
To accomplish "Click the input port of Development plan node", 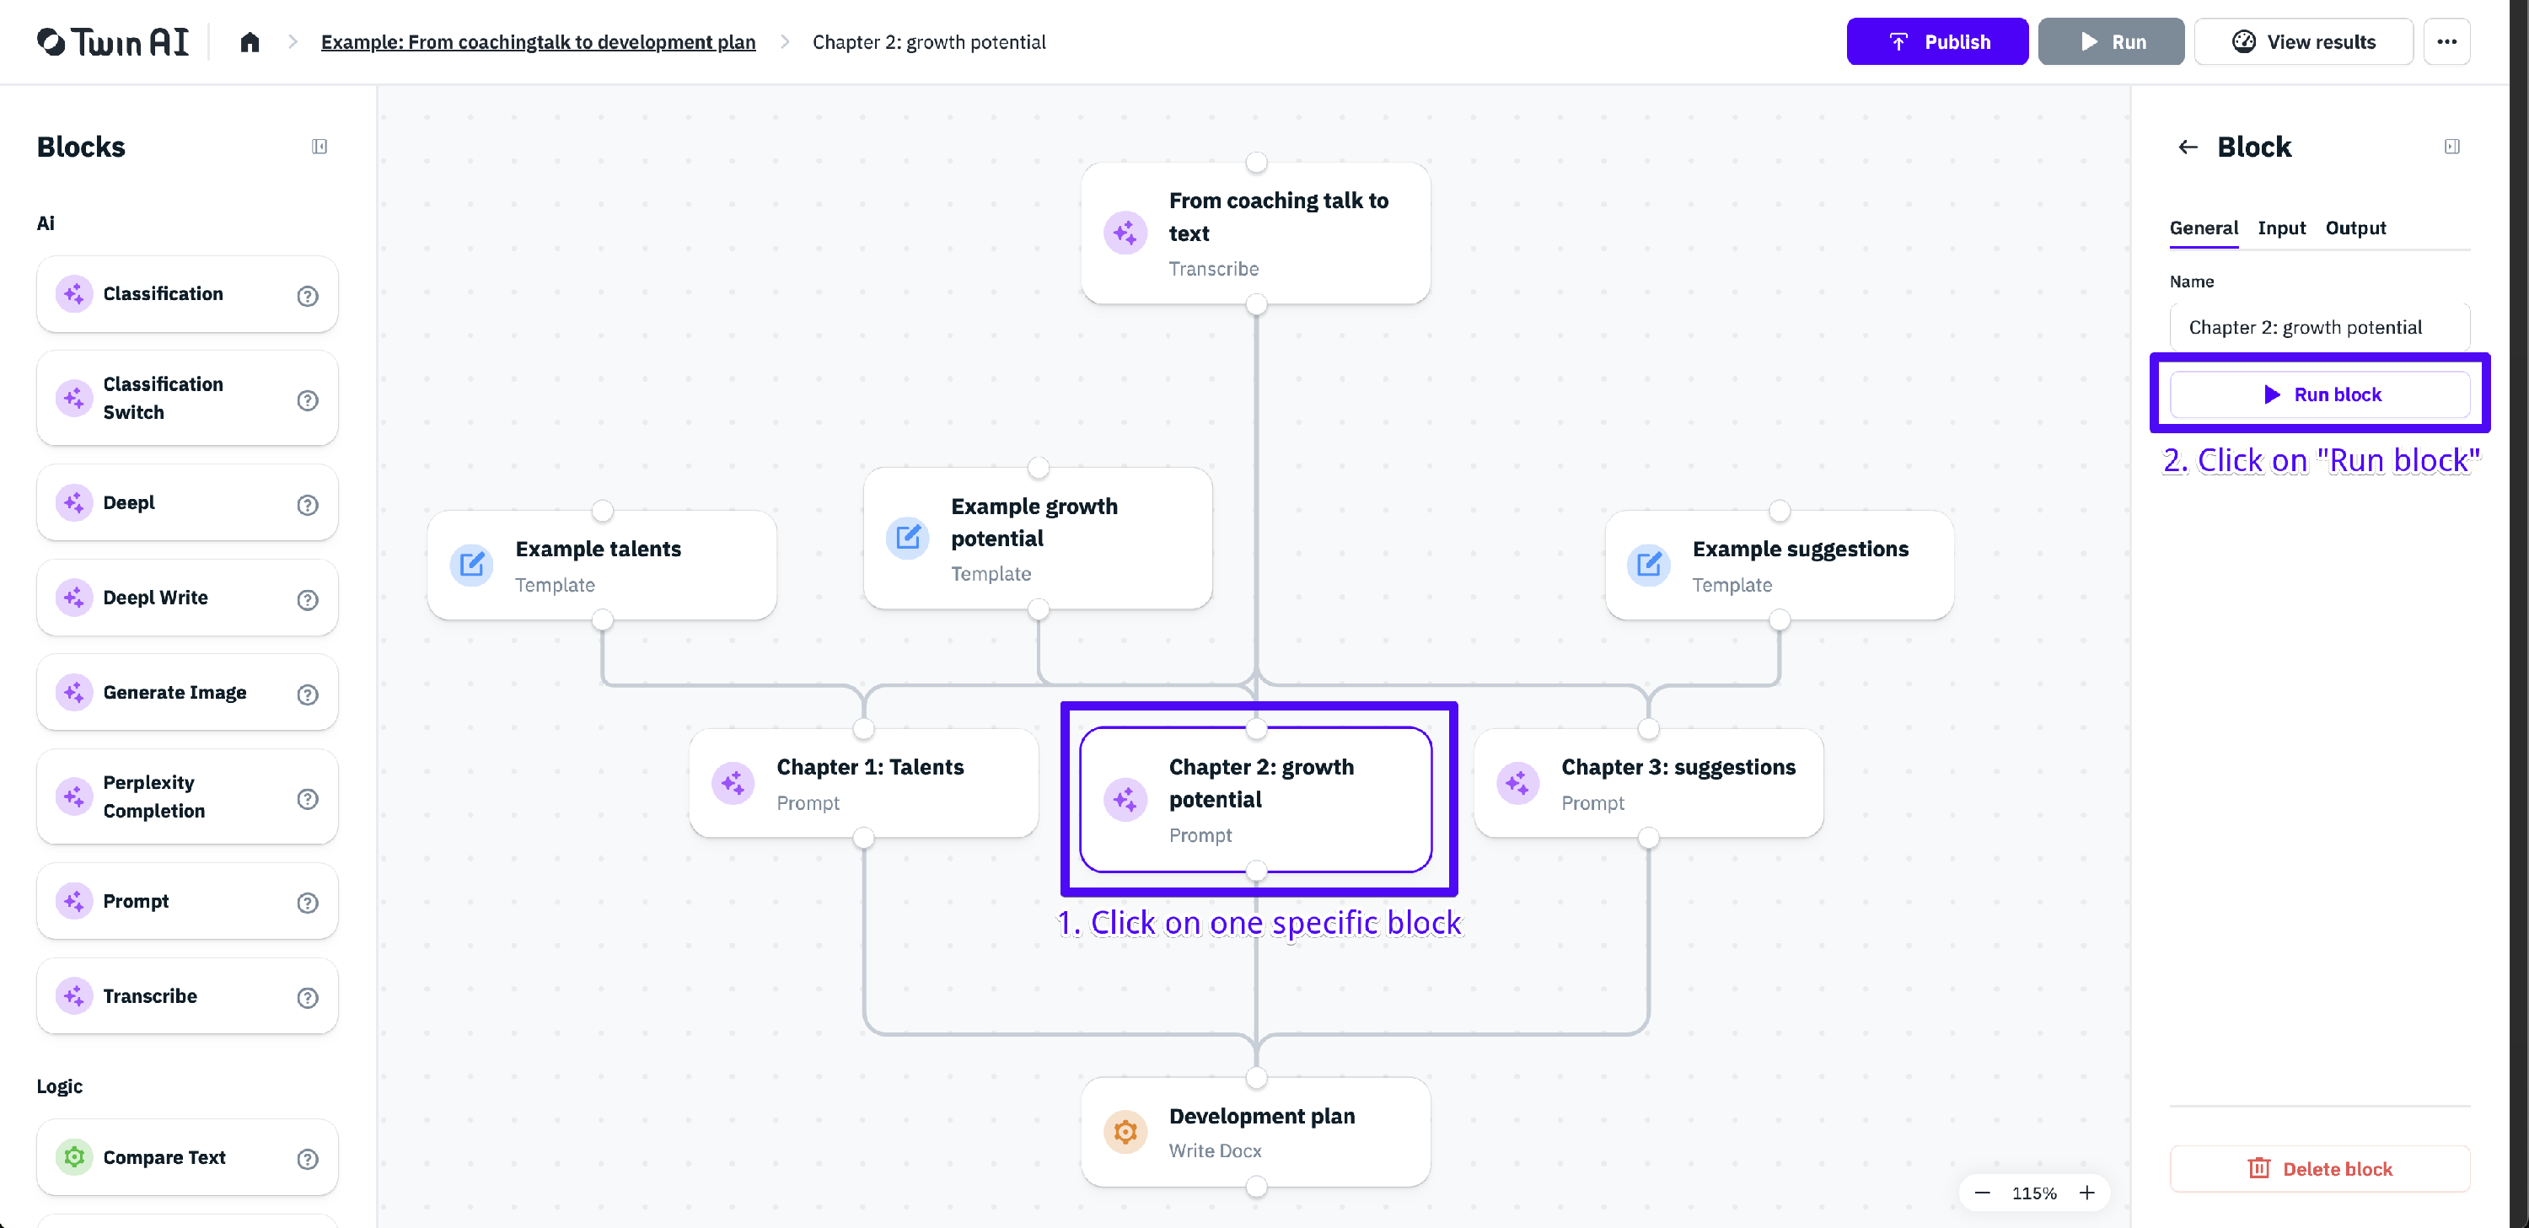I will point(1256,1078).
